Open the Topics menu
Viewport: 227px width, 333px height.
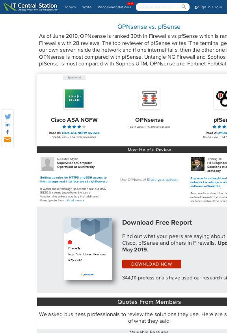point(70,7)
